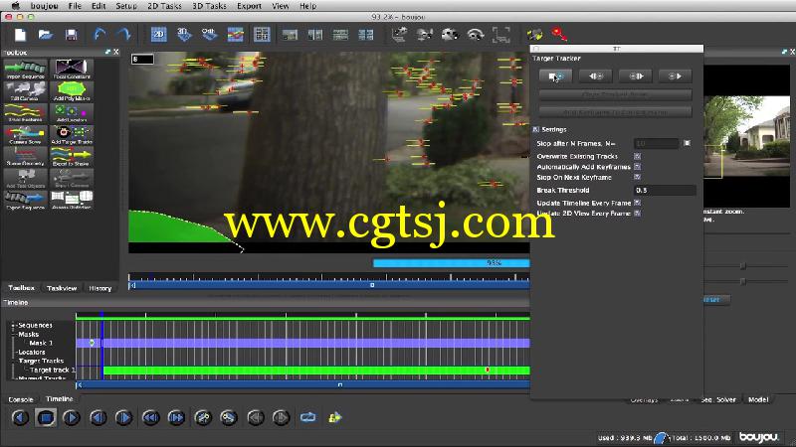Open the Setup menu
796x447 pixels.
click(x=126, y=6)
